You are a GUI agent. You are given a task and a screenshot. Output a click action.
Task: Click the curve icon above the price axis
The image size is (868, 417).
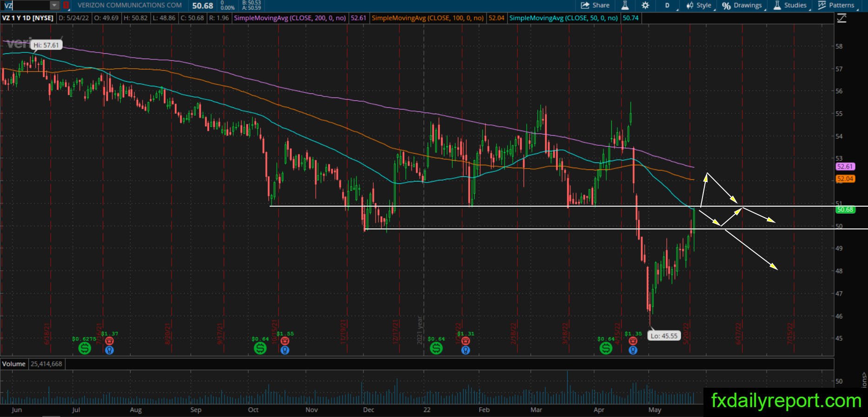point(841,18)
